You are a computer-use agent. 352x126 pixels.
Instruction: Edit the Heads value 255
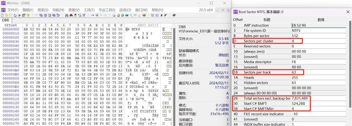(x=318, y=77)
